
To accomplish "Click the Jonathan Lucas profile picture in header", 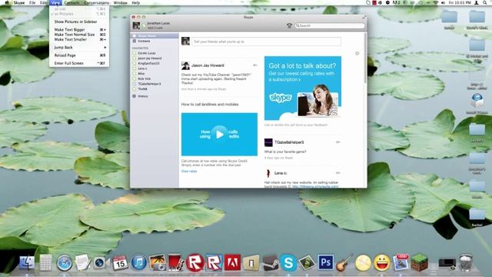I will tap(136, 25).
